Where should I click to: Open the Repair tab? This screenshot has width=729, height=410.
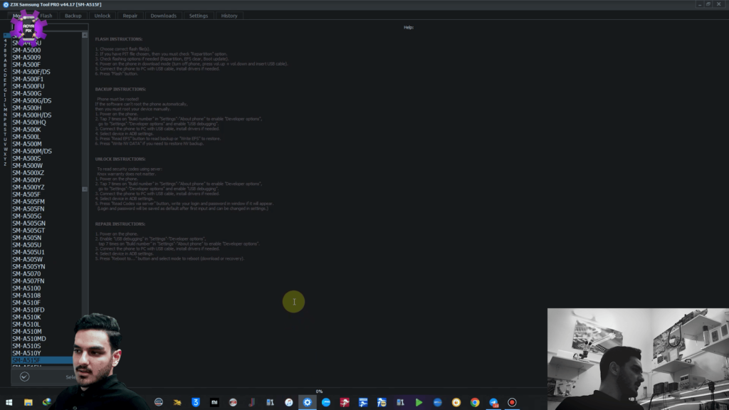130,16
